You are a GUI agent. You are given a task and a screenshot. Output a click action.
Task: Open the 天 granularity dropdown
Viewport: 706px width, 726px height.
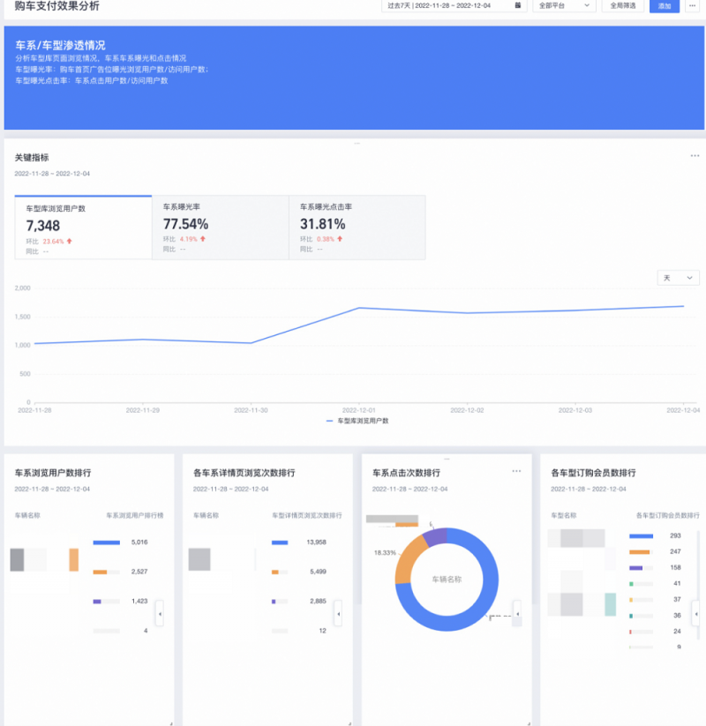(x=678, y=278)
